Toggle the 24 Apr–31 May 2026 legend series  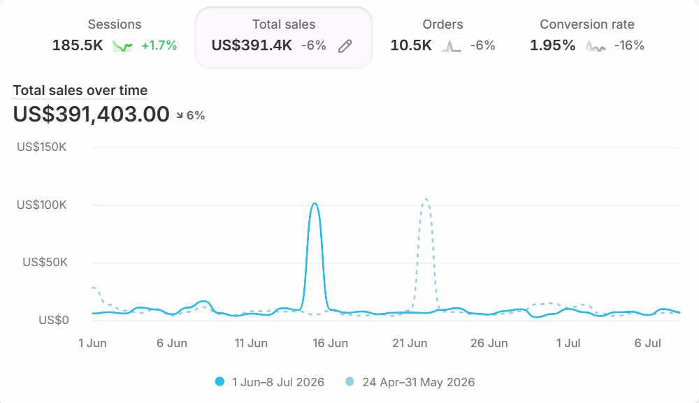[x=410, y=382]
